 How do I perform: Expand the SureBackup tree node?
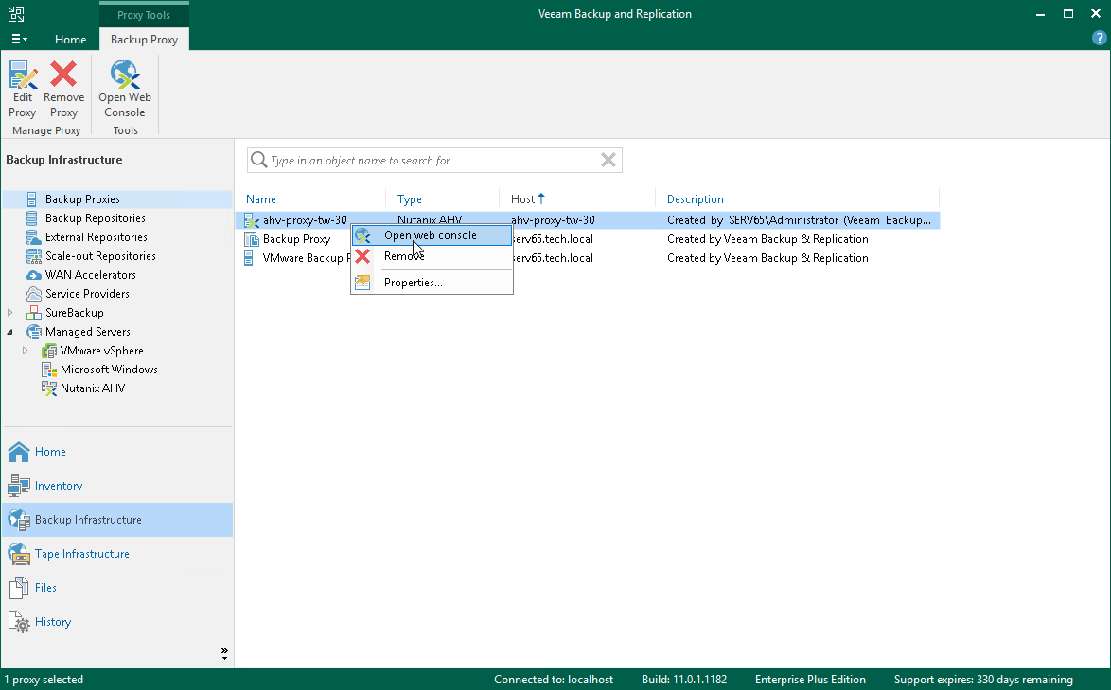(x=9, y=312)
